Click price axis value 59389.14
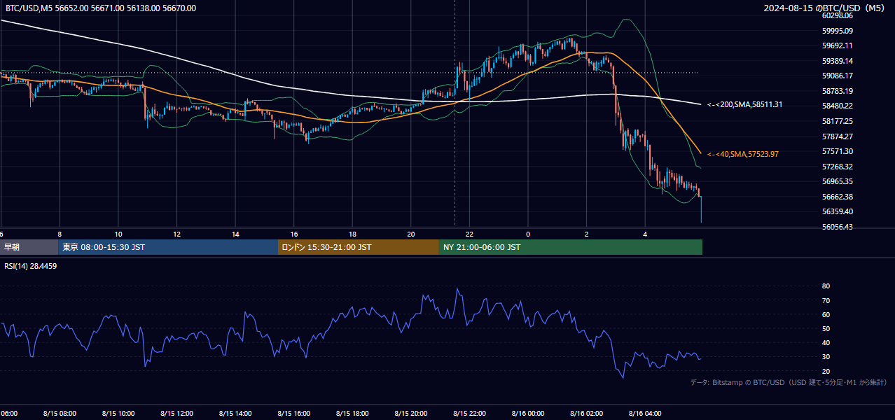Screen dimensions: 895x420 (838, 61)
